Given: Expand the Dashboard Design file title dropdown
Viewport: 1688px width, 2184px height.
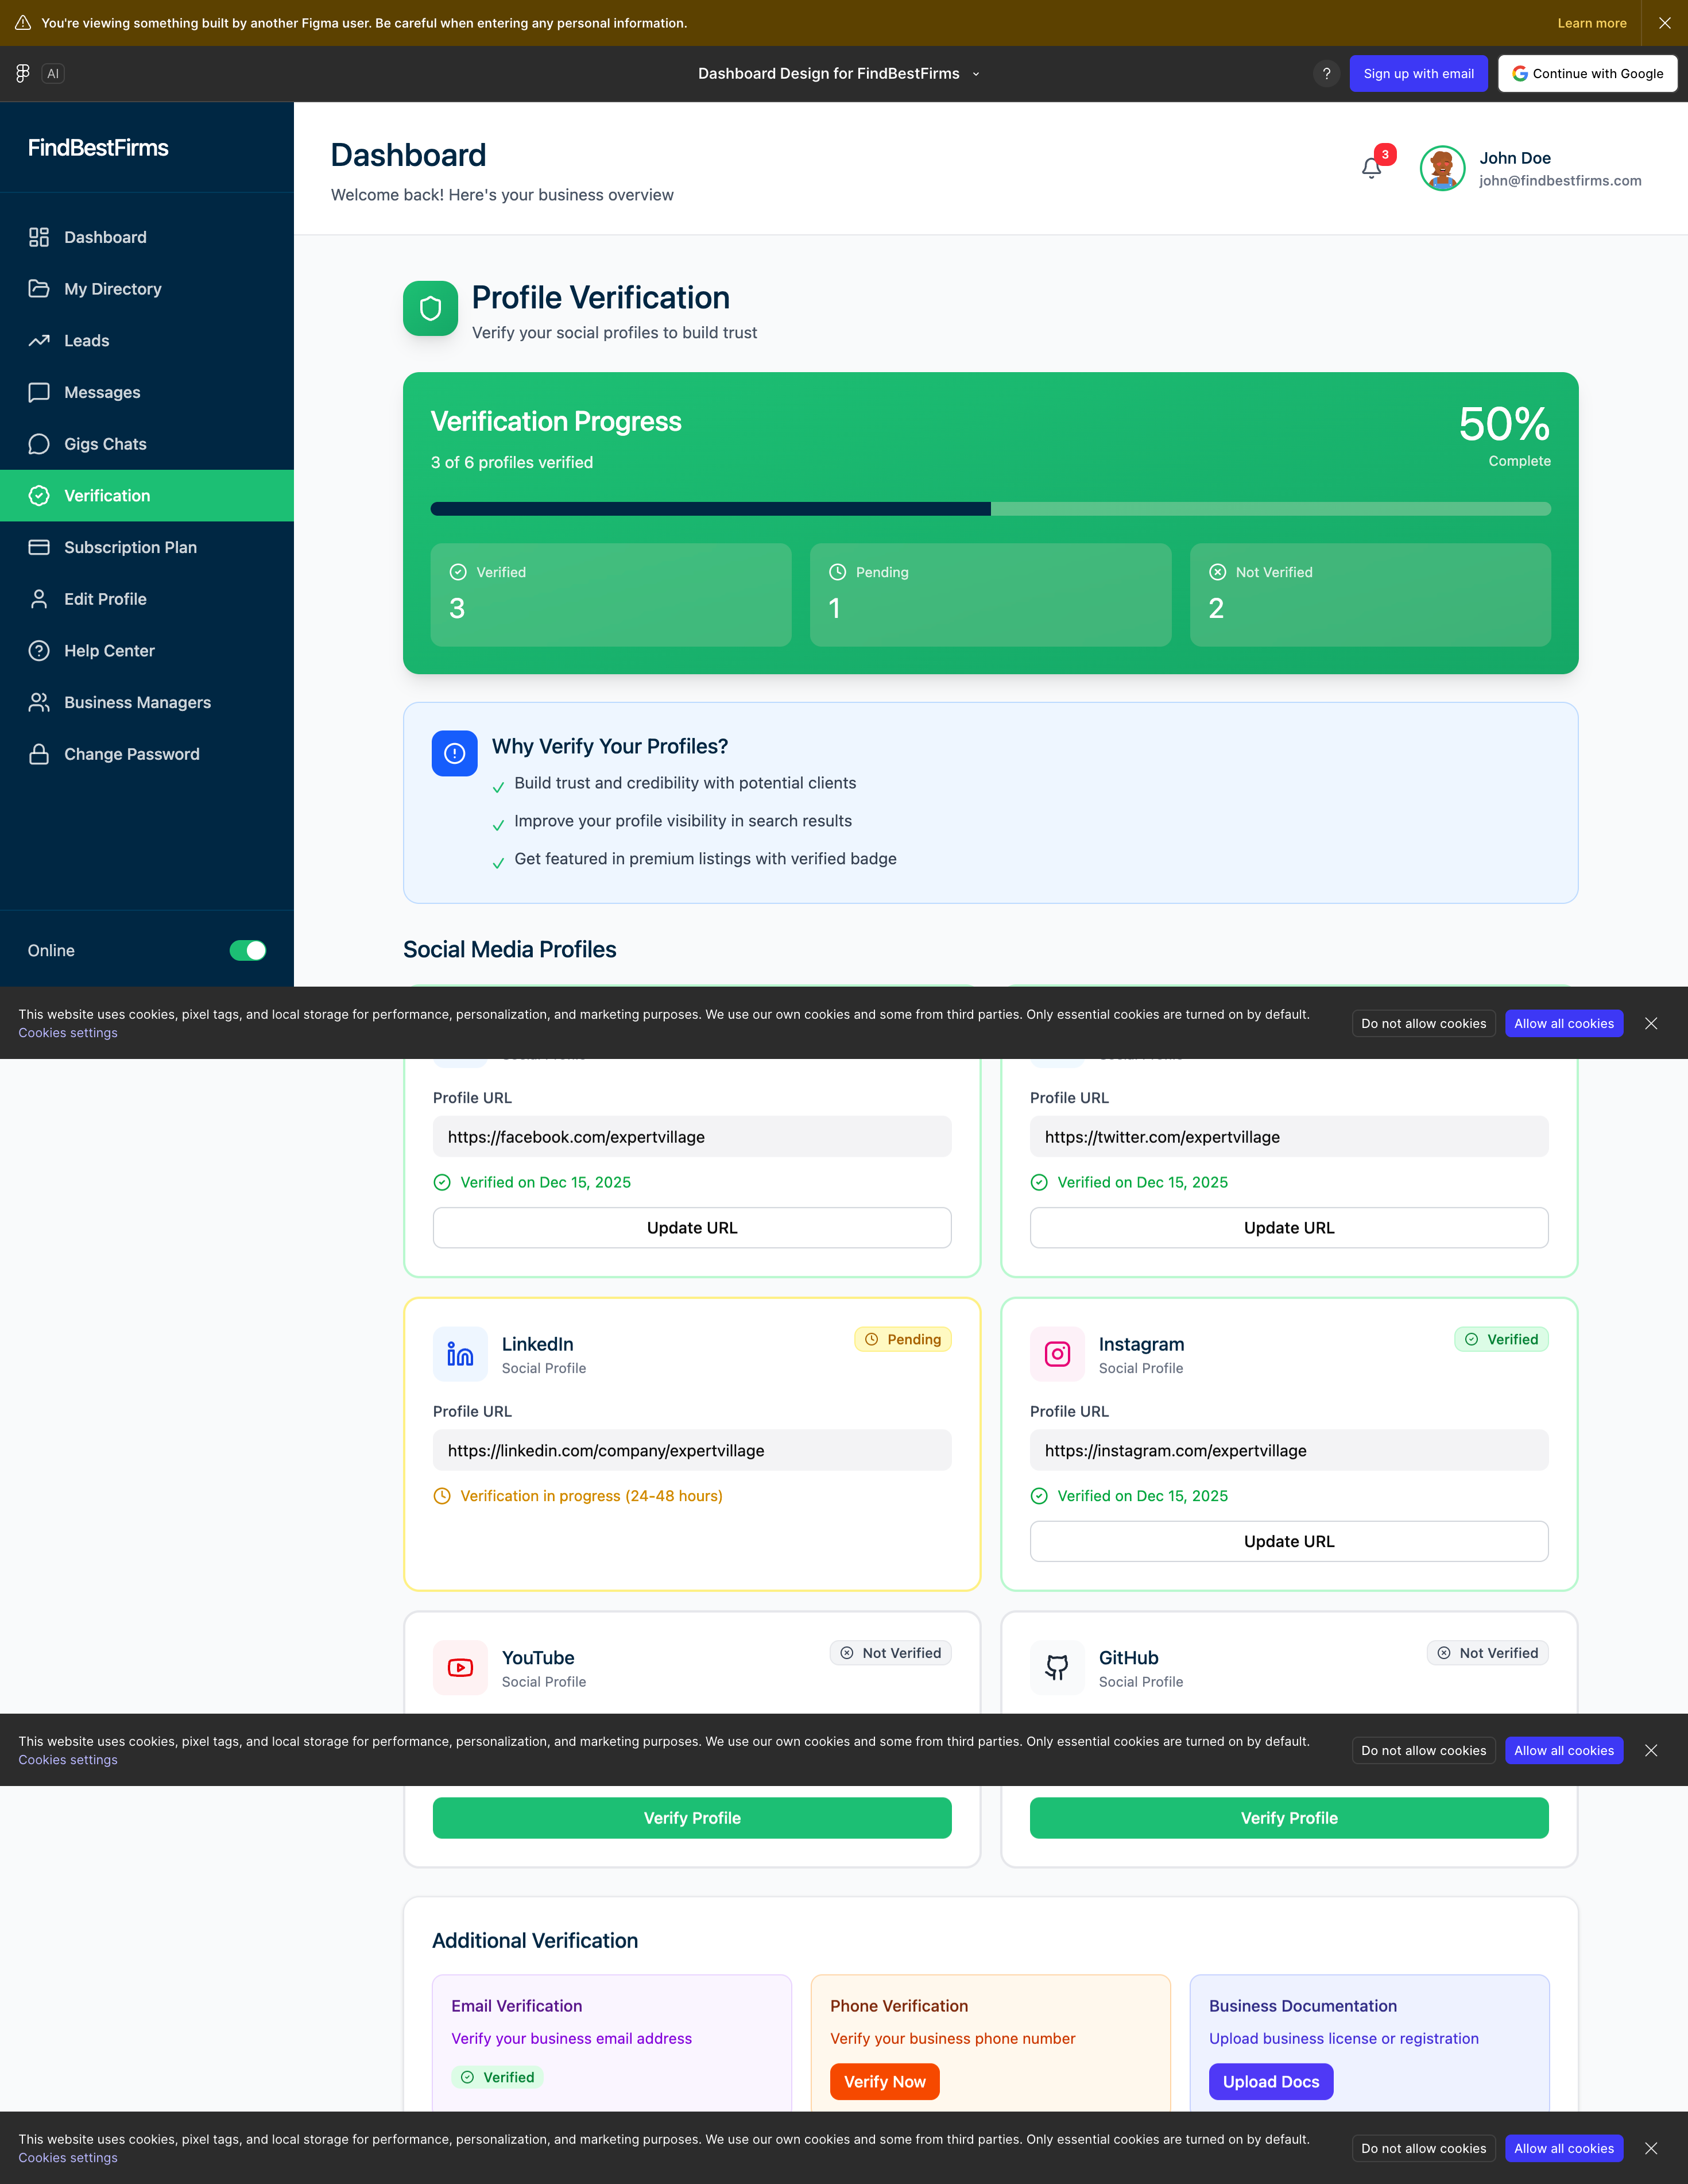Looking at the screenshot, I should (976, 74).
